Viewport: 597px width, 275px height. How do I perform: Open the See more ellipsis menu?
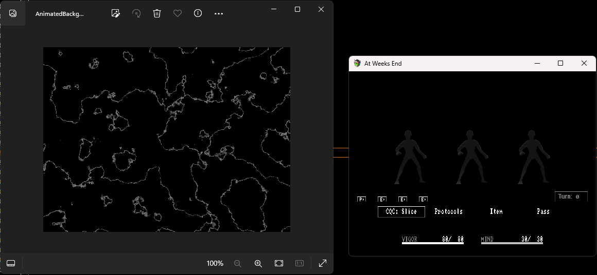point(219,14)
